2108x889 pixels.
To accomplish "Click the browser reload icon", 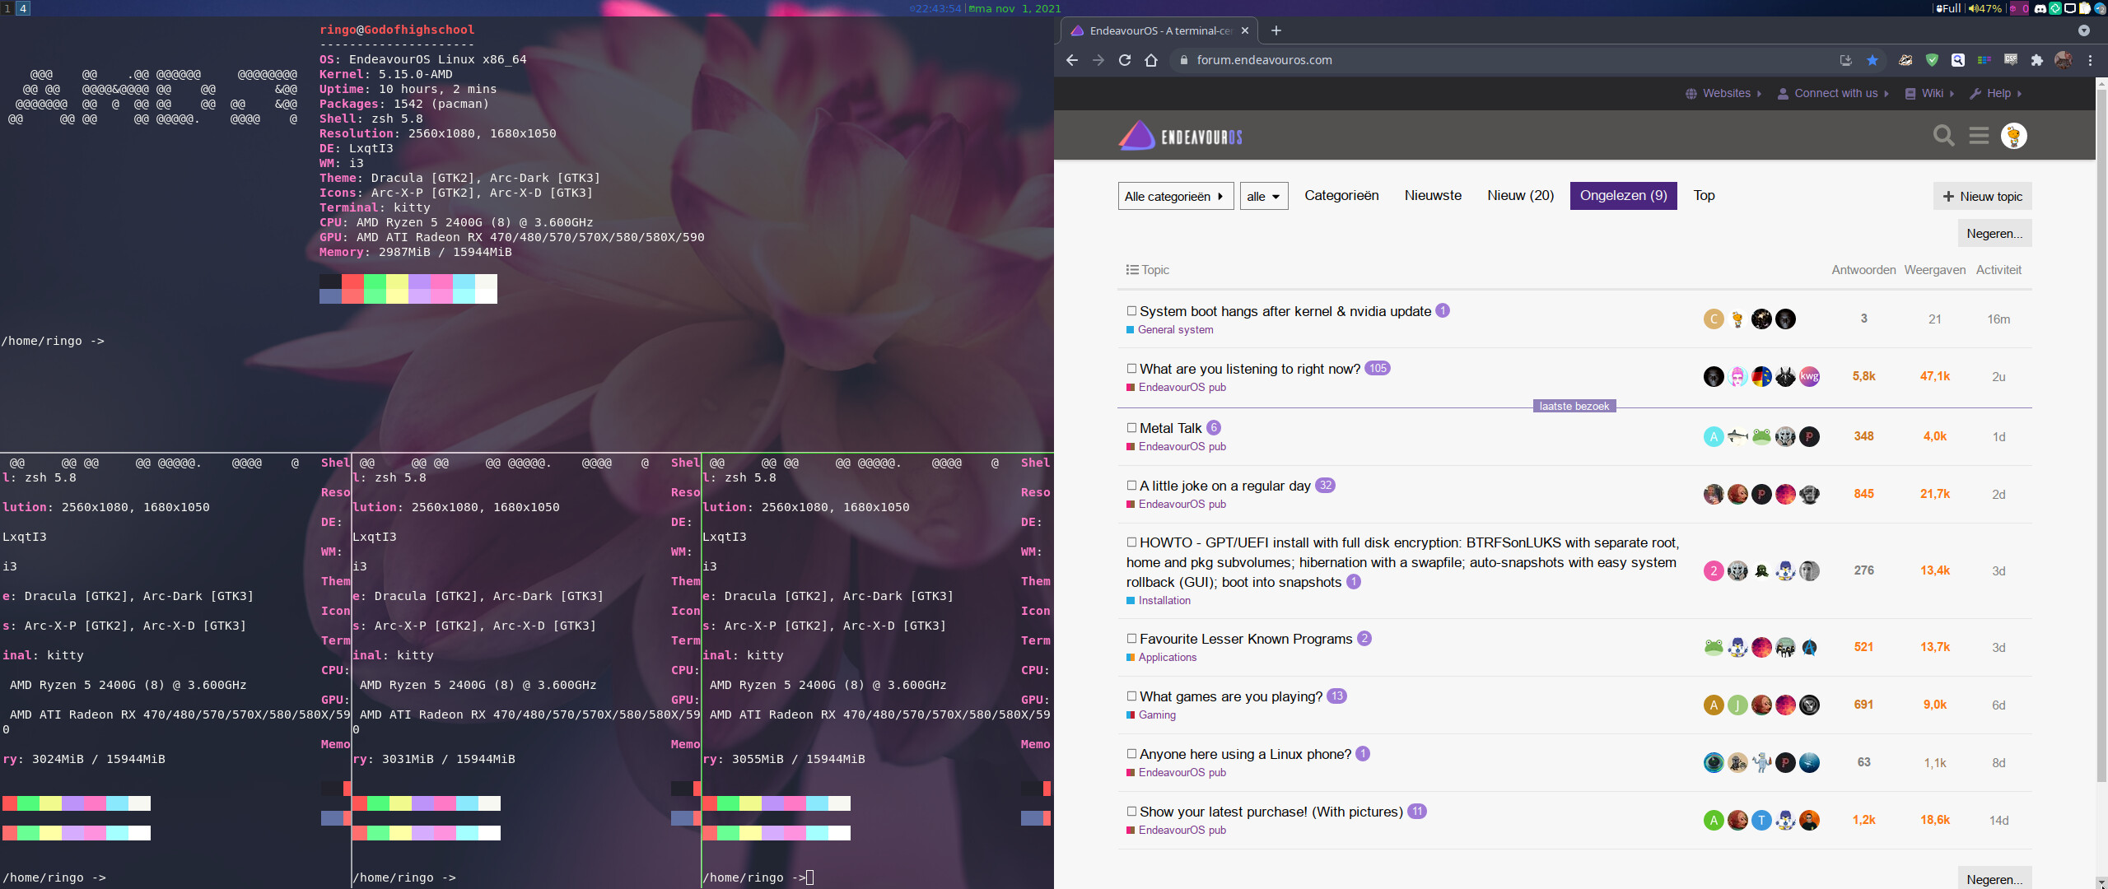I will (1124, 60).
